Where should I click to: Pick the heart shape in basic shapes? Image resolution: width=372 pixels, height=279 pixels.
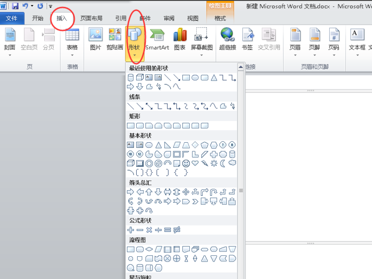click(195, 163)
